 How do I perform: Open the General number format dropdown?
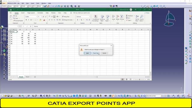[89, 17]
